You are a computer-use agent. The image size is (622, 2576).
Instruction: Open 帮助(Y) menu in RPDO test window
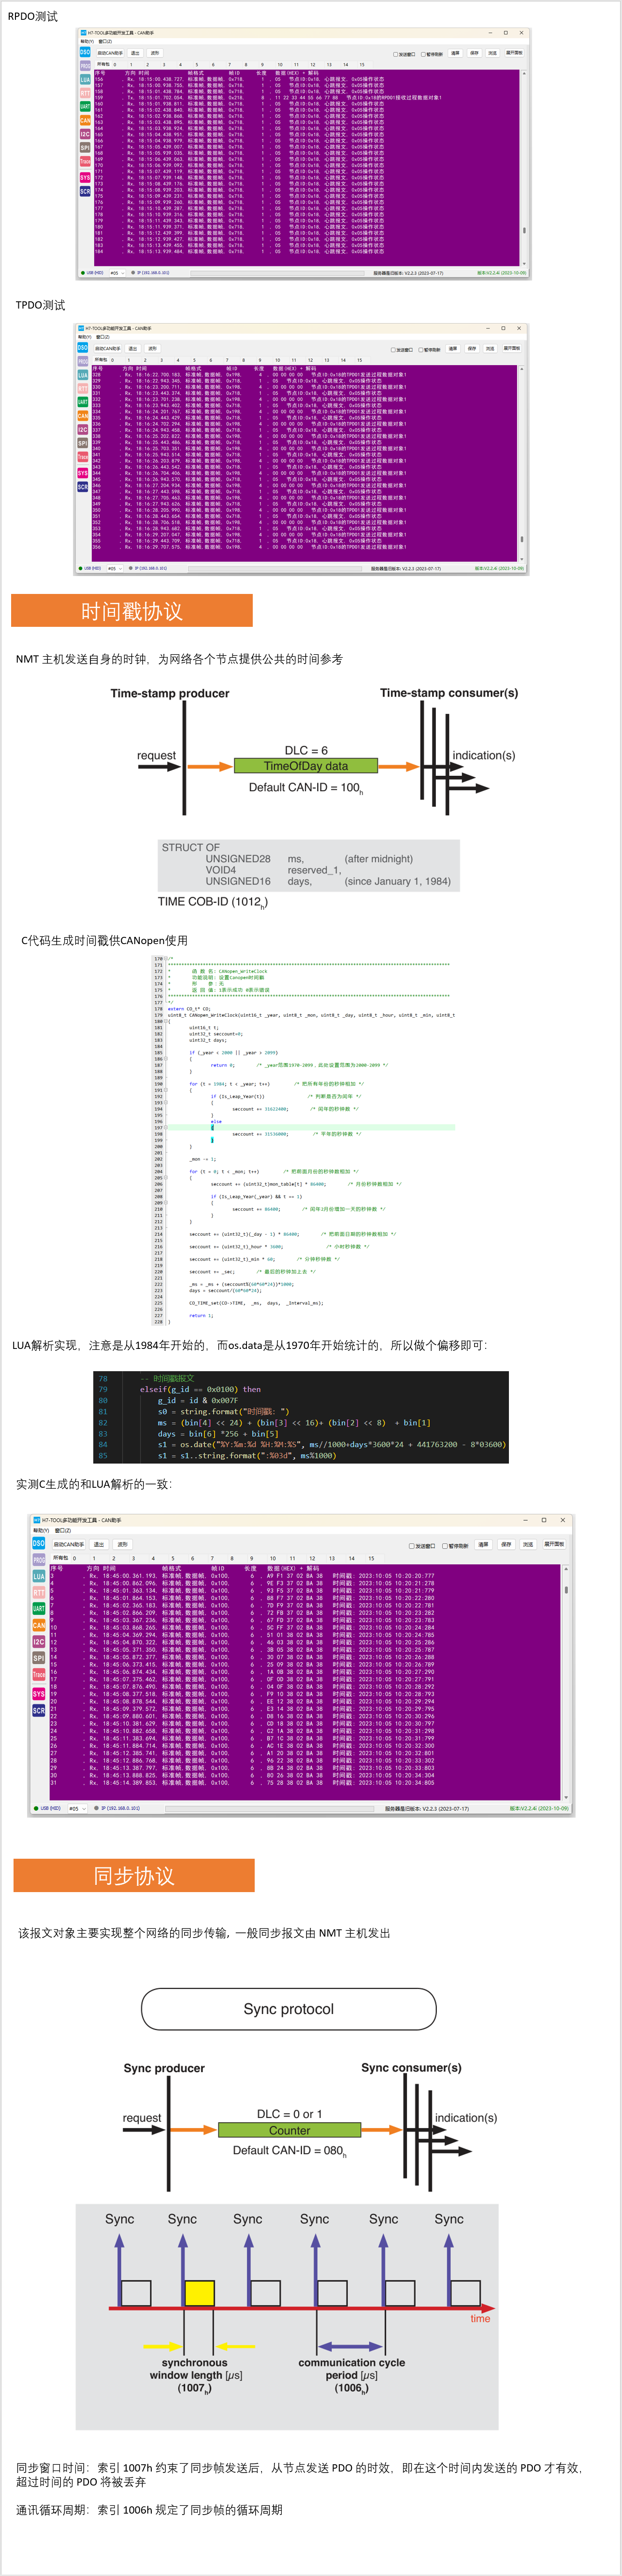coord(86,41)
